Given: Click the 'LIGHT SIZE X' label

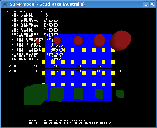Looking at the screenshot, I should pos(26,41).
